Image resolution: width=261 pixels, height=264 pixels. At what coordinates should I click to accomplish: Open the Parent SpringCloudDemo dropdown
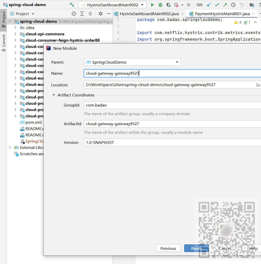pos(132,62)
